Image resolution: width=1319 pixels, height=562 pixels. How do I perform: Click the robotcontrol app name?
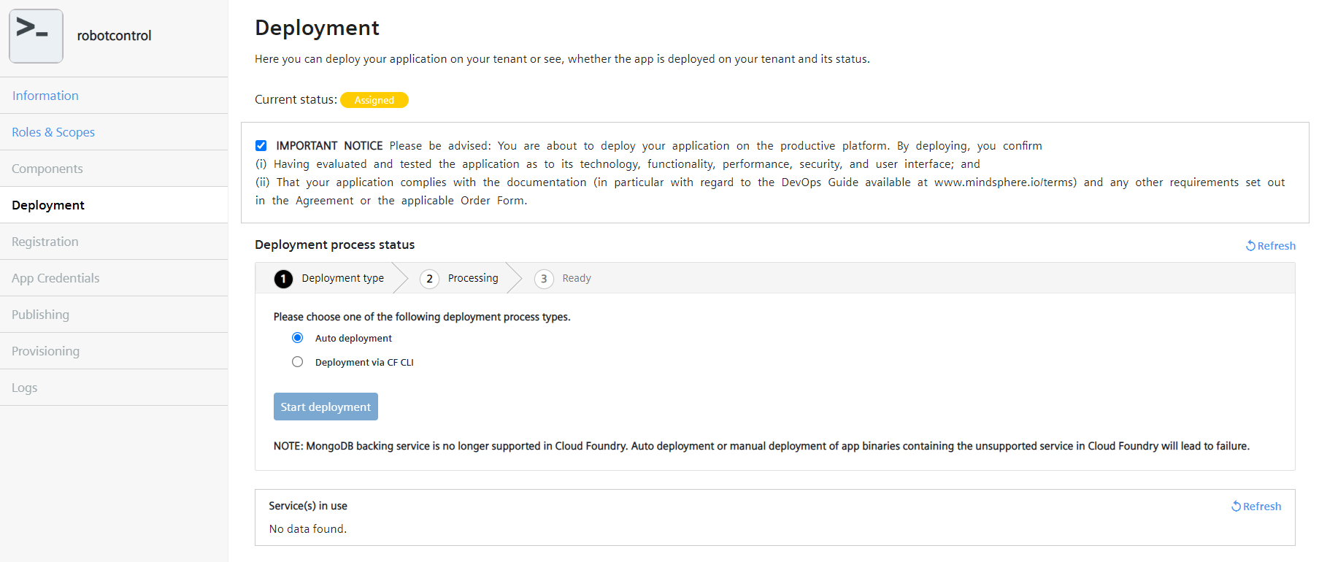[115, 36]
